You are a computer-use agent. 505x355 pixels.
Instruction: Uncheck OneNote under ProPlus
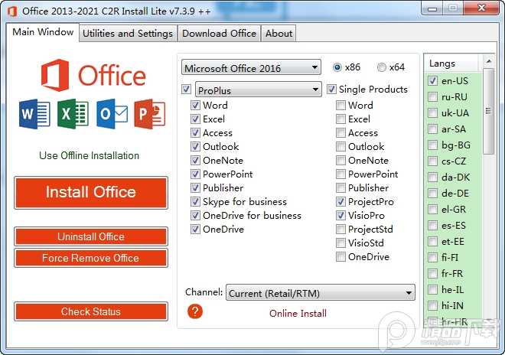point(195,161)
